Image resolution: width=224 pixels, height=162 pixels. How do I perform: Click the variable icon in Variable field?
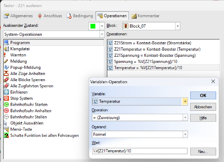point(95,101)
